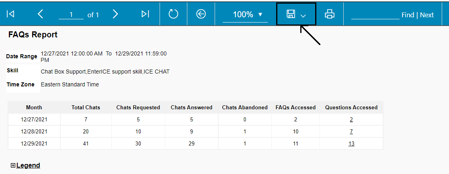Expand the Legend section

[13, 165]
